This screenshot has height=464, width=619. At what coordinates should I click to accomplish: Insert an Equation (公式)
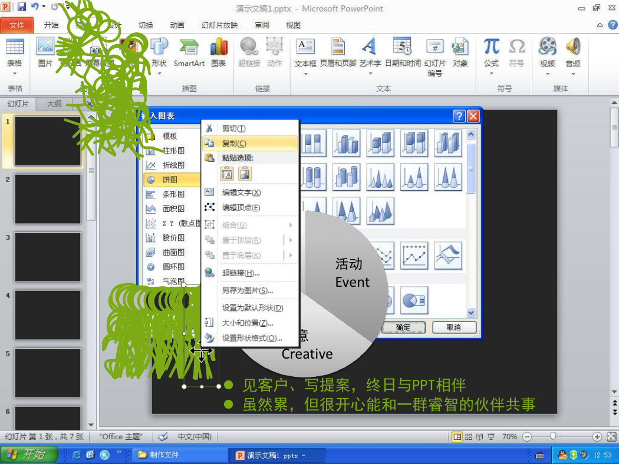pos(492,57)
